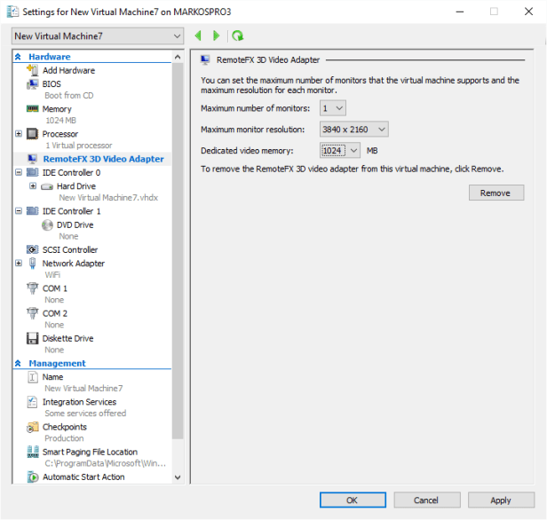Open the Dedicated video memory dropdown
This screenshot has height=520, width=547.
point(340,151)
